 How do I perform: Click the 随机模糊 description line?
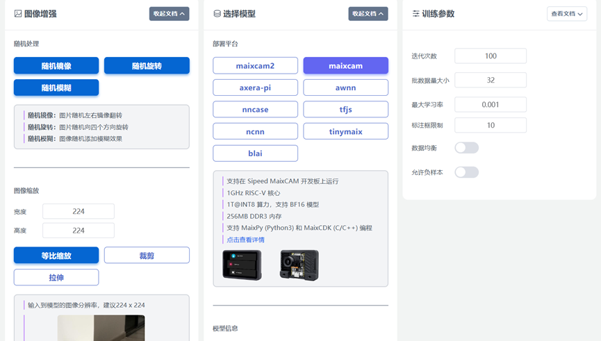click(75, 139)
